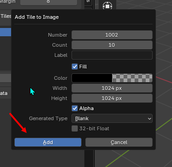The image size is (172, 167).
Task: Disable the Alpha checkbox
Action: (75, 108)
